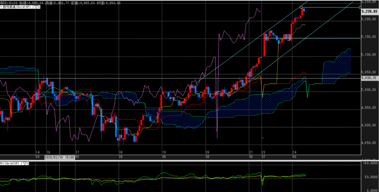
Task: Click the current price label 5,226.63
Action: (x=369, y=11)
